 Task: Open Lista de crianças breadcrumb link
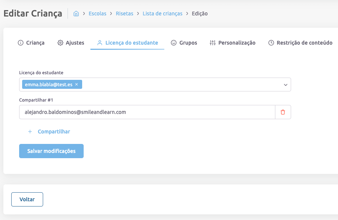tap(162, 13)
